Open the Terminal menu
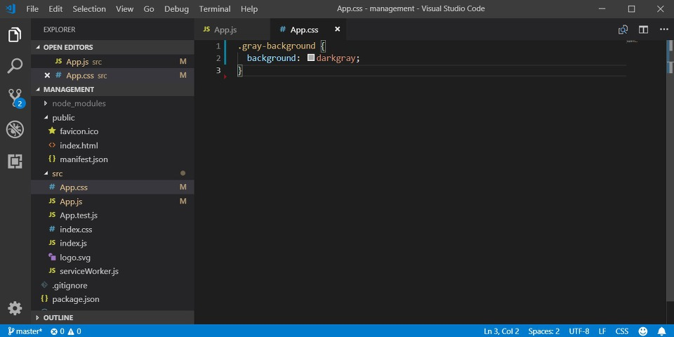Screen dimensions: 674x337 [214, 9]
